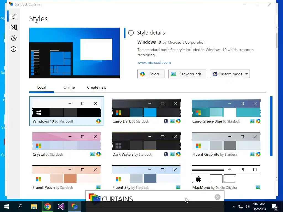This screenshot has width=283, height=212.
Task: Switch to the Online tab
Action: [69, 87]
